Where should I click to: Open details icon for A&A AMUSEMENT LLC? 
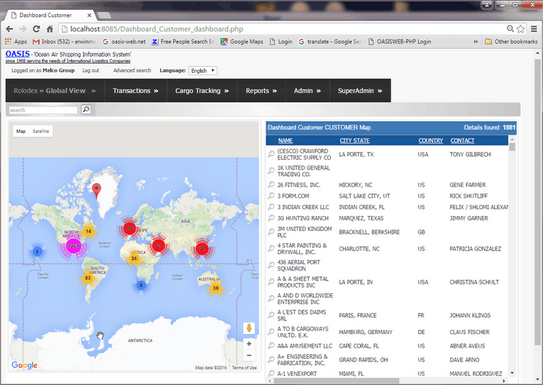[271, 345]
